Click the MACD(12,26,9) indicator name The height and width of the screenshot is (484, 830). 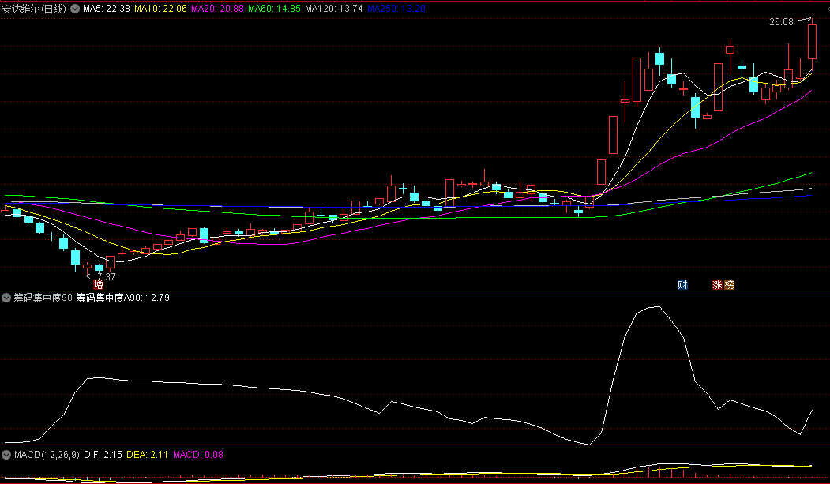47,454
